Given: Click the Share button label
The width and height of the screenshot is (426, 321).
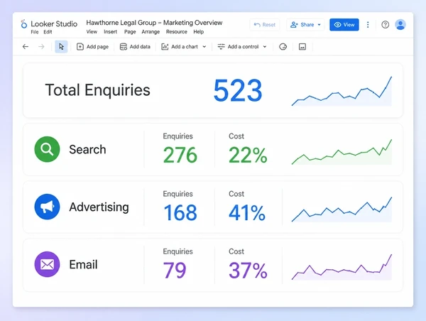Looking at the screenshot, I should click(307, 25).
